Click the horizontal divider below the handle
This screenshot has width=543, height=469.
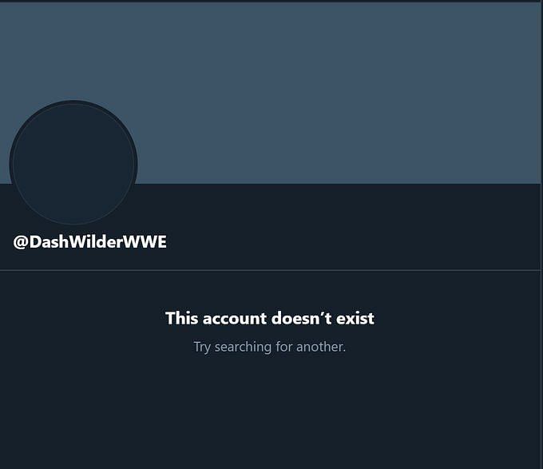tap(270, 270)
